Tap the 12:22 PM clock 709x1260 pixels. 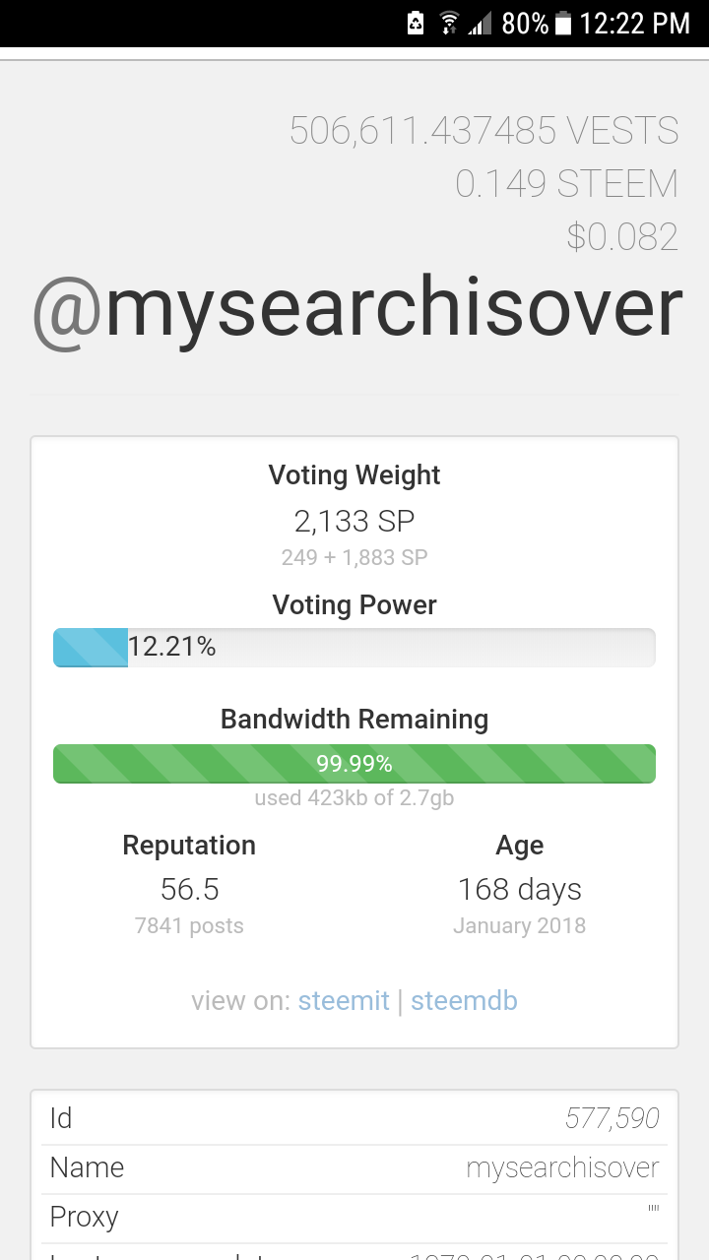tap(635, 23)
